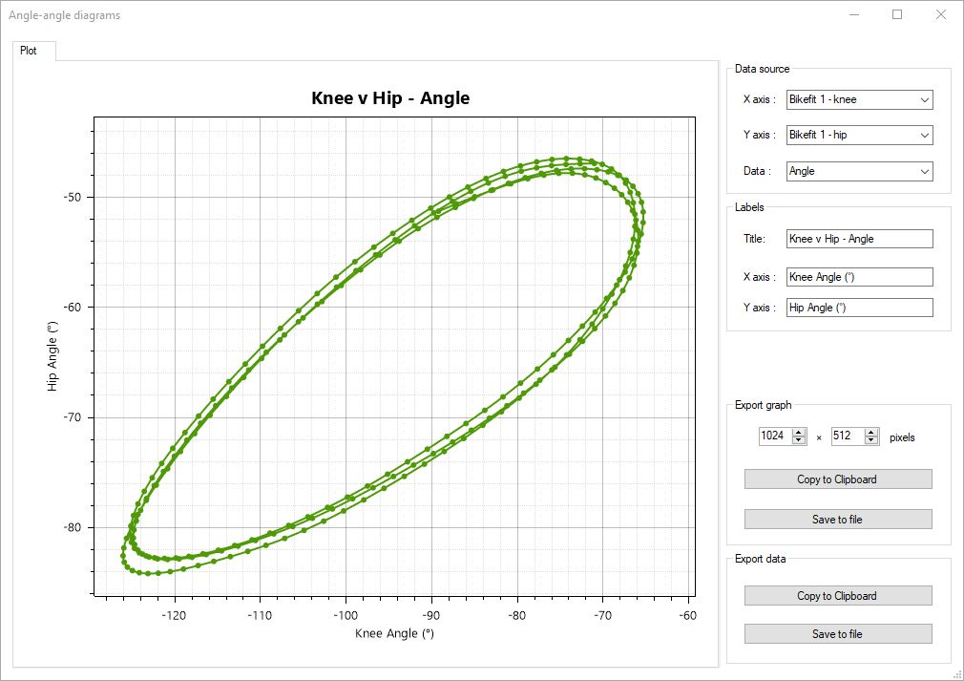
Task: Copy data to clipboard in Export data
Action: point(837,596)
